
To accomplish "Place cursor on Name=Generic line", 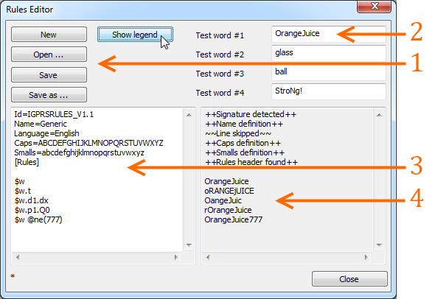I will [x=41, y=124].
